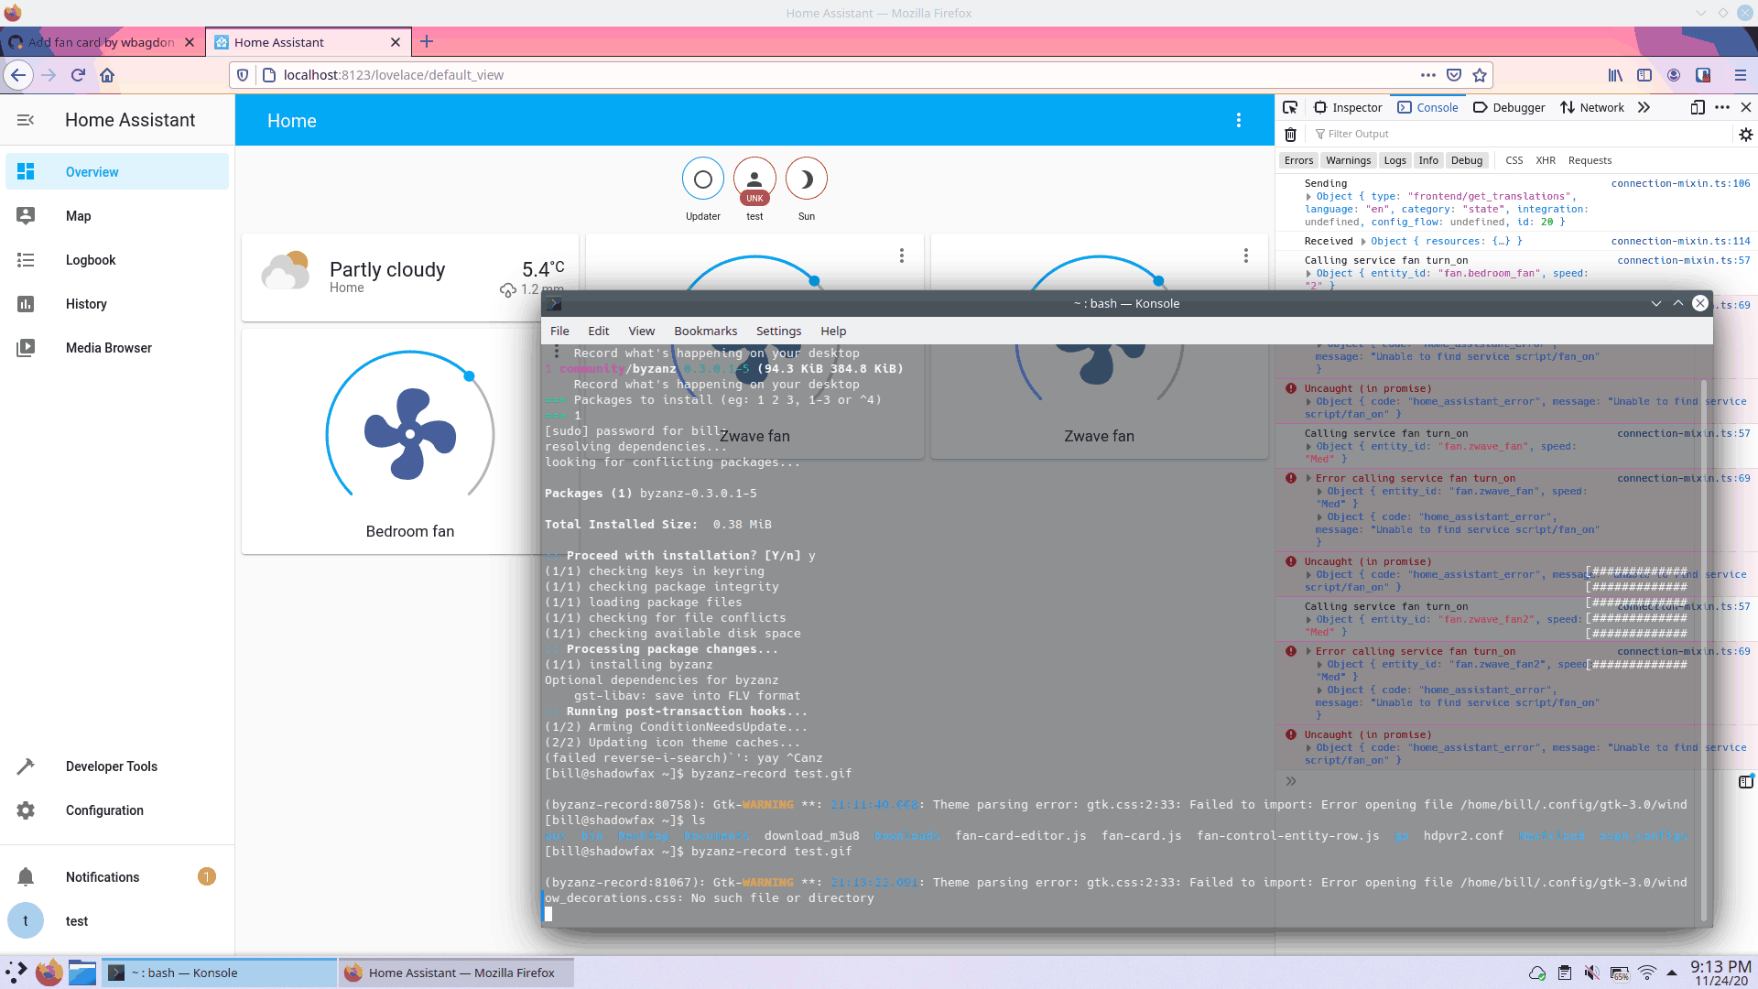Toggle the Requests console filter
This screenshot has height=989, width=1758.
(x=1590, y=160)
